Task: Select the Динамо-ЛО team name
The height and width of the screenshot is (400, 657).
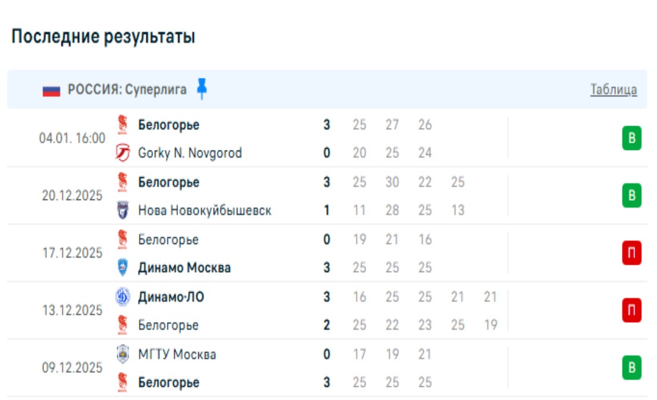Action: click(x=171, y=296)
